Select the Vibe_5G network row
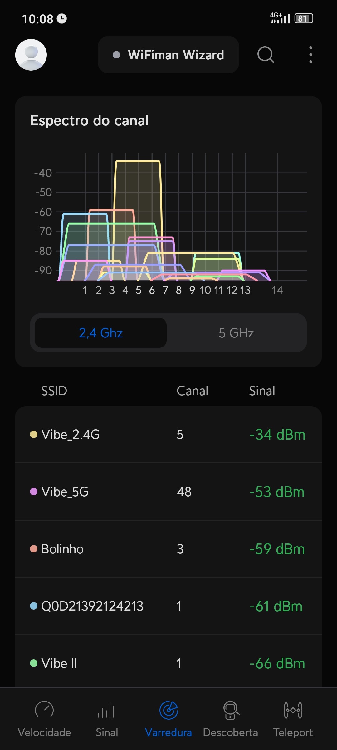The width and height of the screenshot is (337, 750). 168,492
